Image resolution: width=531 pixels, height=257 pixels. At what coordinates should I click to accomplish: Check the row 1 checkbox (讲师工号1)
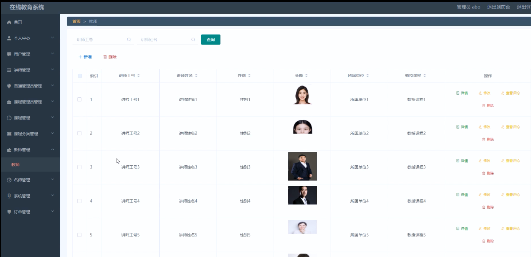tap(79, 99)
